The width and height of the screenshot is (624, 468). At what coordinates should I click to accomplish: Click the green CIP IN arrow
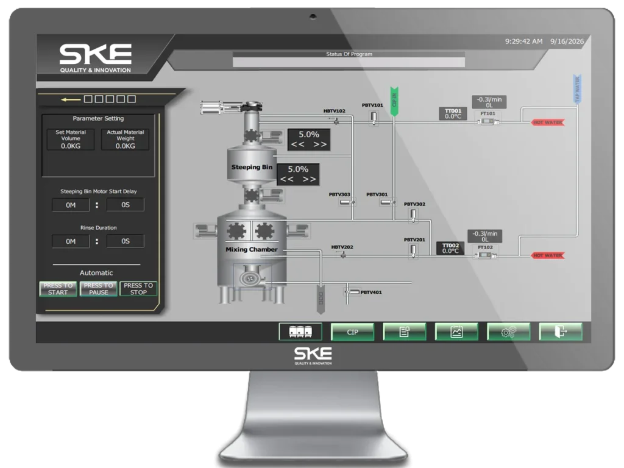pos(394,102)
